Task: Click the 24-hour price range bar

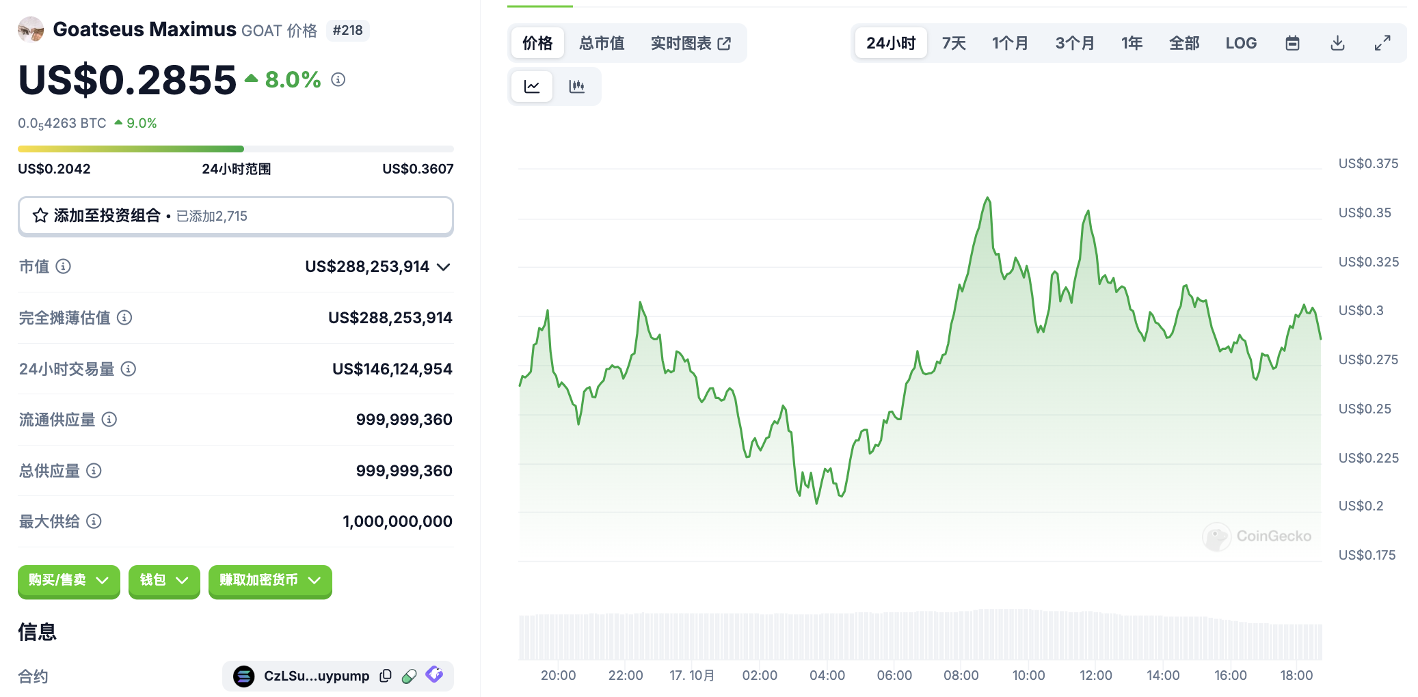Action: pyautogui.click(x=235, y=149)
